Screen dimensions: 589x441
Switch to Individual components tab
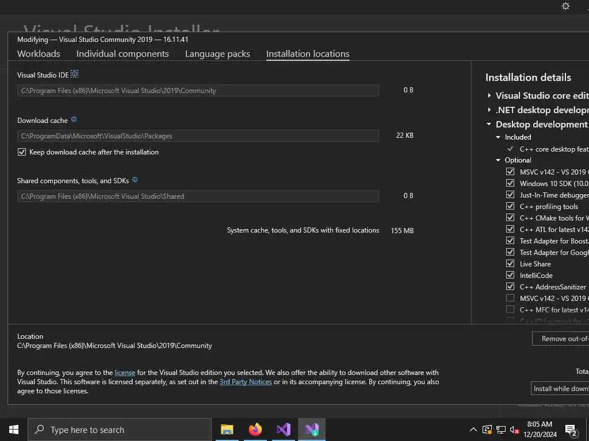pos(123,53)
